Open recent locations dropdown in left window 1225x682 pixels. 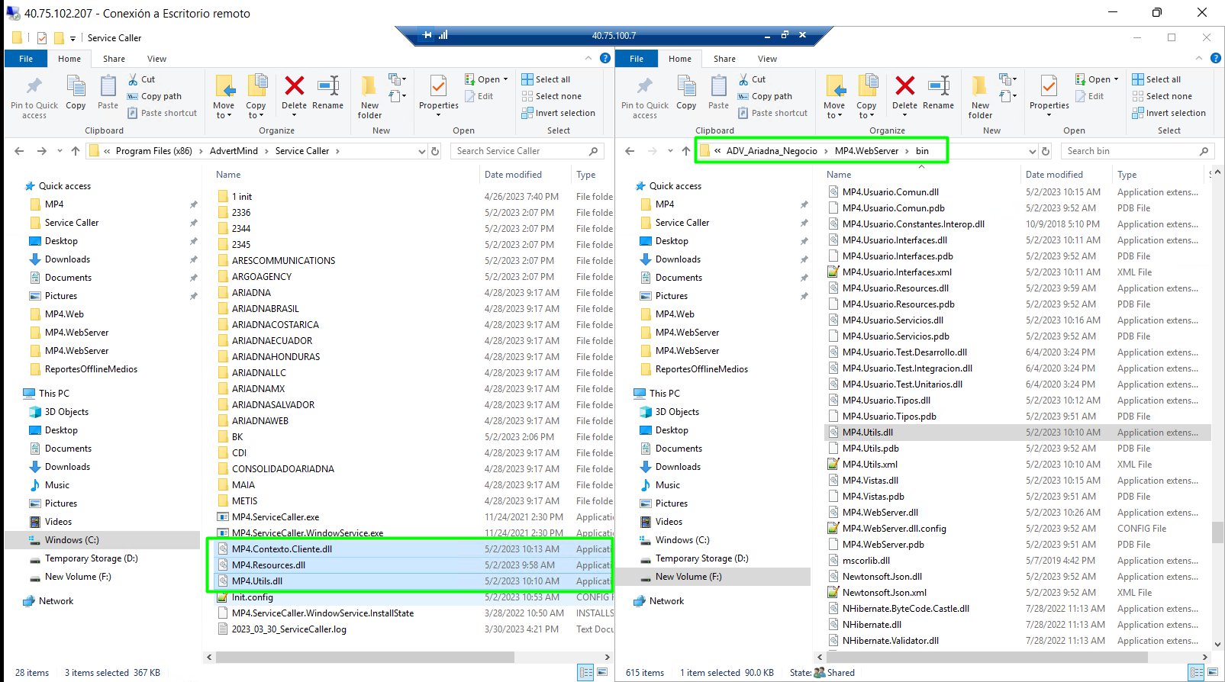pos(60,151)
